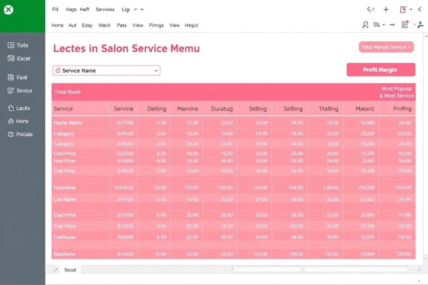Open the notes icon with badge

click(405, 25)
